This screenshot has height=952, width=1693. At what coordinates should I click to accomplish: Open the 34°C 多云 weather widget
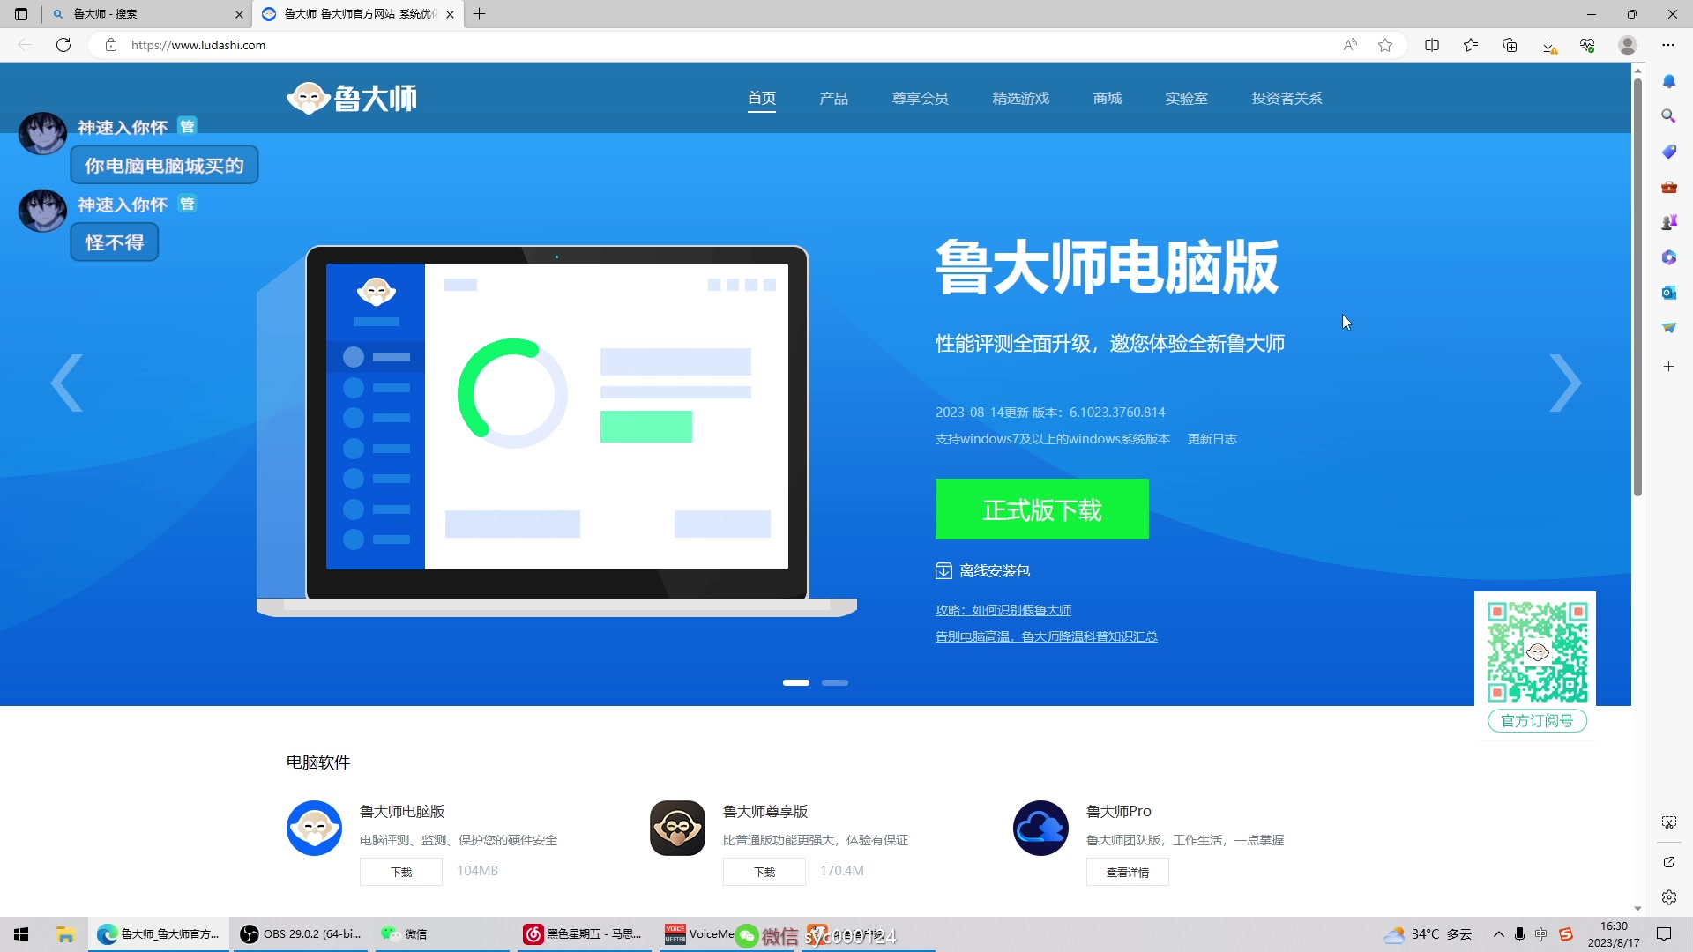(x=1428, y=934)
